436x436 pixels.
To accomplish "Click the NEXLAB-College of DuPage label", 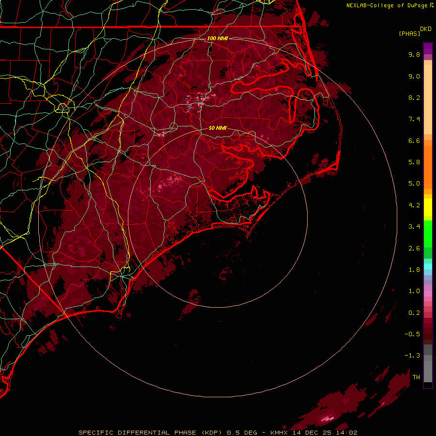I will click(x=388, y=5).
